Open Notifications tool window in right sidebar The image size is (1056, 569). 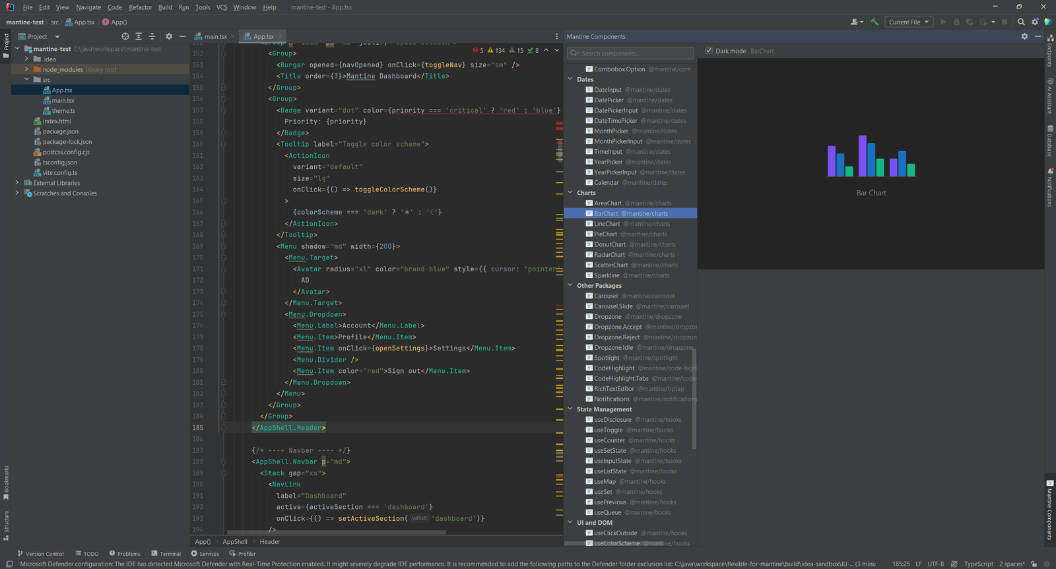[x=1049, y=188]
